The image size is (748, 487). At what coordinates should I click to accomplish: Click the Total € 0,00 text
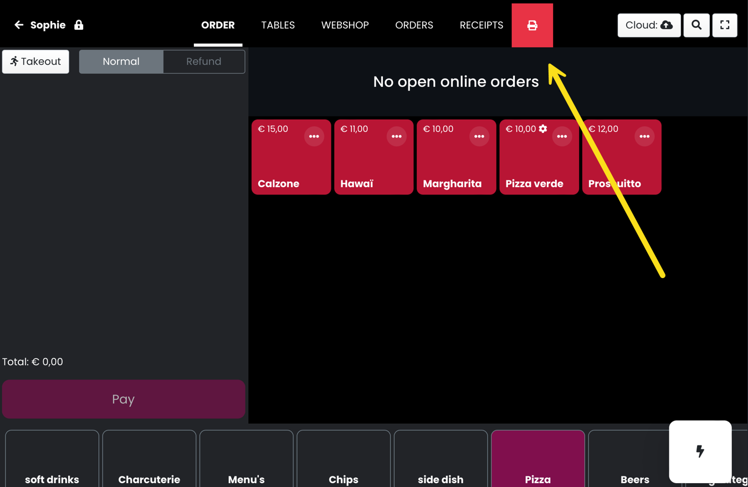[33, 362]
